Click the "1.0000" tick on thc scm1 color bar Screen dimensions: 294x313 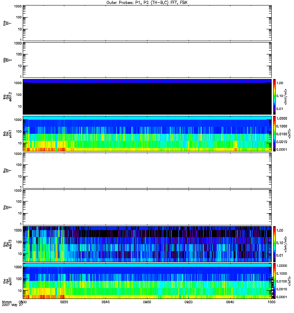tap(281, 266)
